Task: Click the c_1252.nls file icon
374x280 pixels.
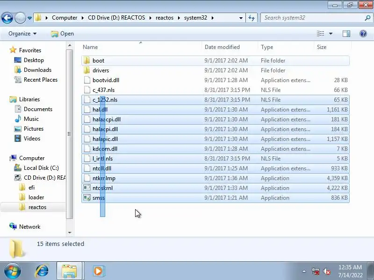Action: pos(87,99)
